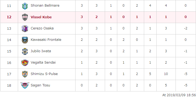Image resolution: width=196 pixels, height=97 pixels.
Task: Click the Cerezo Osaka club crest
Action: tap(25, 29)
